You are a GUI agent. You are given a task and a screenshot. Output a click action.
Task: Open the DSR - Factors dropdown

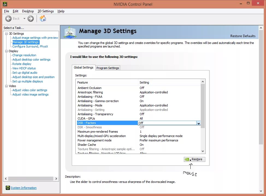(199, 123)
